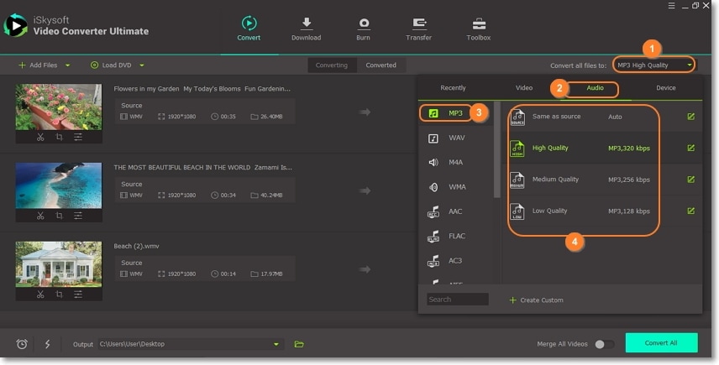The height and width of the screenshot is (365, 719).
Task: Open the Transfer section
Action: pyautogui.click(x=418, y=29)
